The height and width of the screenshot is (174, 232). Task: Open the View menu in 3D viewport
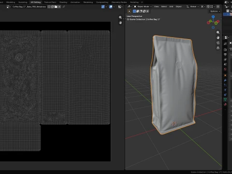[x=156, y=7]
